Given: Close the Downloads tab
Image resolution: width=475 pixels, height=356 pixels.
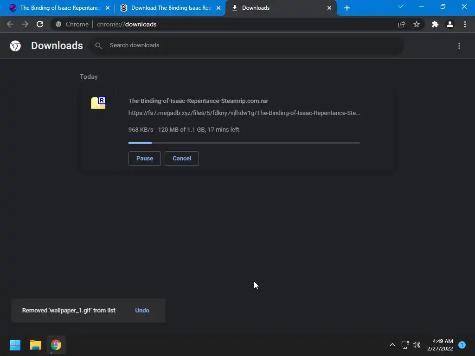Looking at the screenshot, I should tap(329, 8).
